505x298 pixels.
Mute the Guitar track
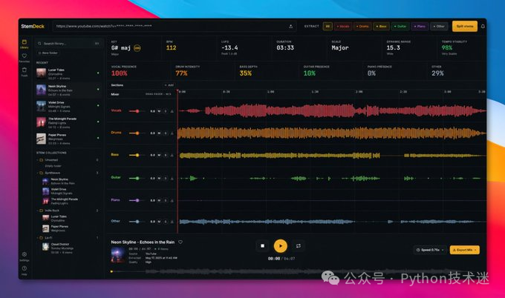[x=159, y=178]
